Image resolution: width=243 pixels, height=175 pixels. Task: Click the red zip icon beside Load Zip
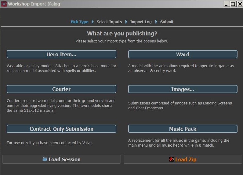[x=172, y=159]
